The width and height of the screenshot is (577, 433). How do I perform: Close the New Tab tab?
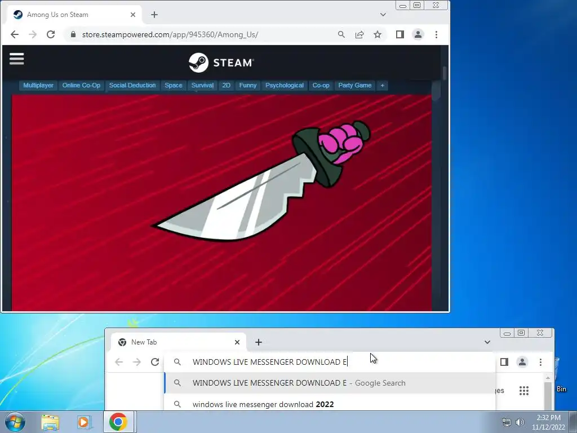237,342
